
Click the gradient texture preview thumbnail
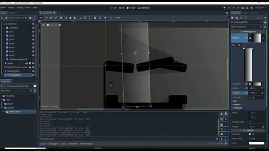(x=256, y=38)
